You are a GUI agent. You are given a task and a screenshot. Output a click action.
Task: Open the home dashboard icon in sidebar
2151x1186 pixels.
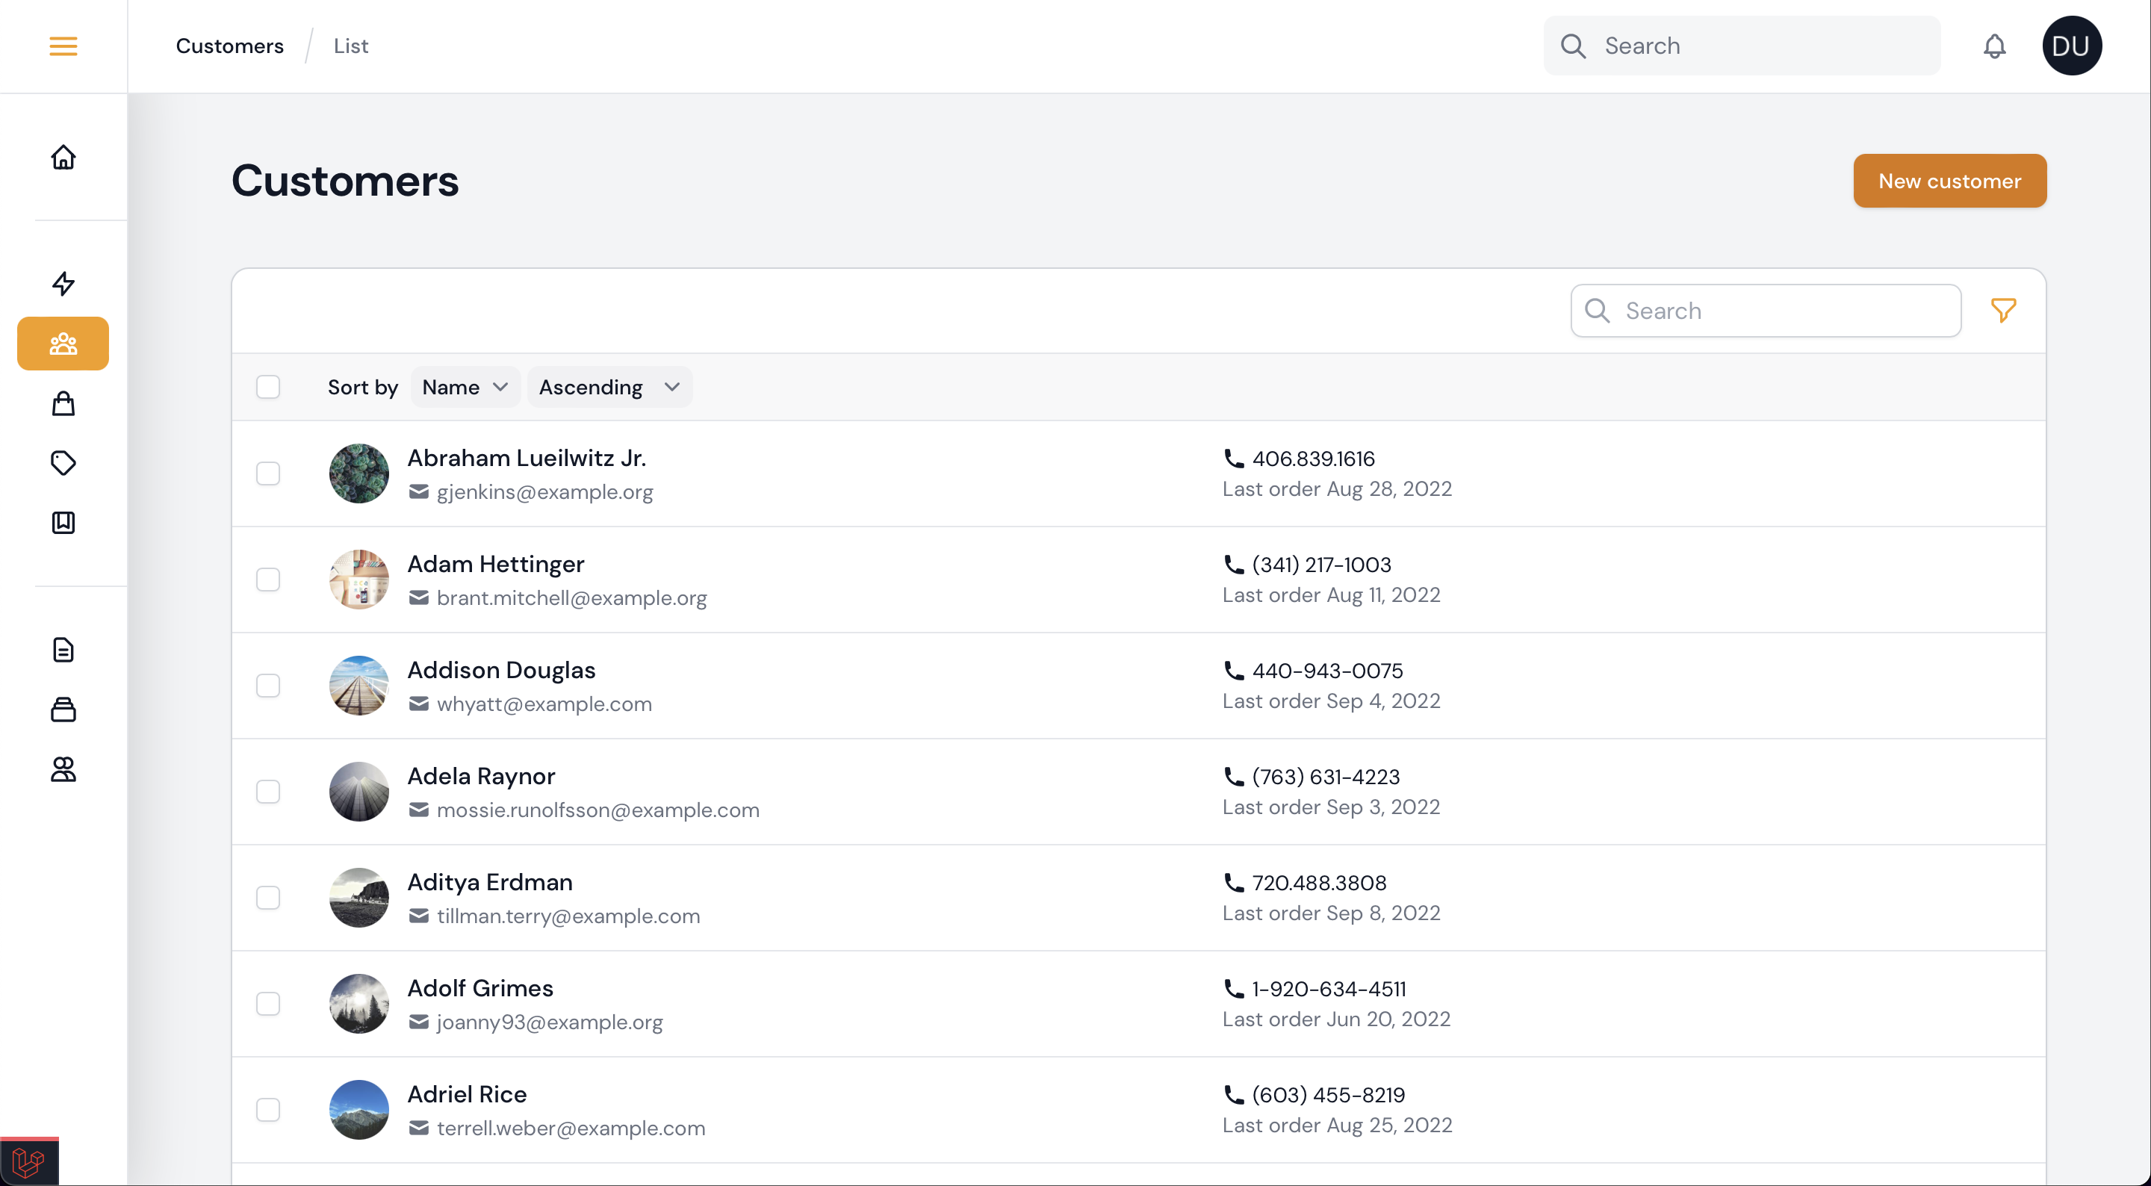coord(63,157)
